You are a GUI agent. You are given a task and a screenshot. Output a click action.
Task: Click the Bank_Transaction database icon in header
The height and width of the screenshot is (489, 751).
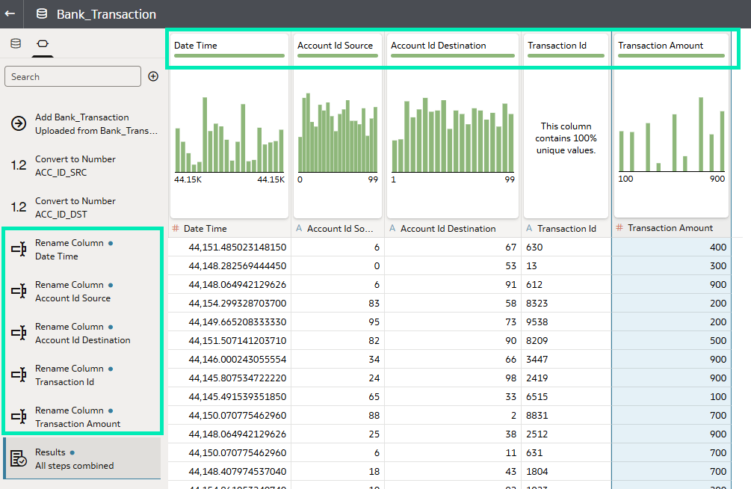(x=42, y=14)
